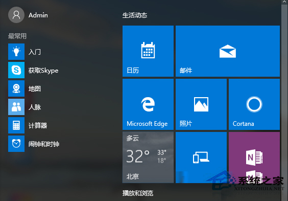288x201 pixels.
Task: Launch the 获取Skype icon
Action: pyautogui.click(x=16, y=70)
